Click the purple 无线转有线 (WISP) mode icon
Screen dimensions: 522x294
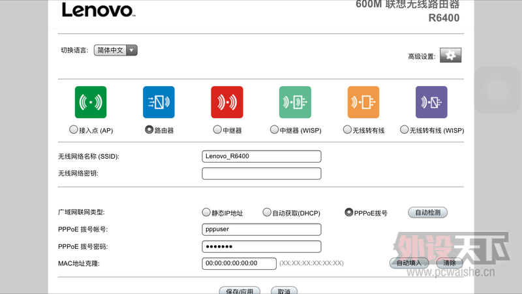pos(431,103)
